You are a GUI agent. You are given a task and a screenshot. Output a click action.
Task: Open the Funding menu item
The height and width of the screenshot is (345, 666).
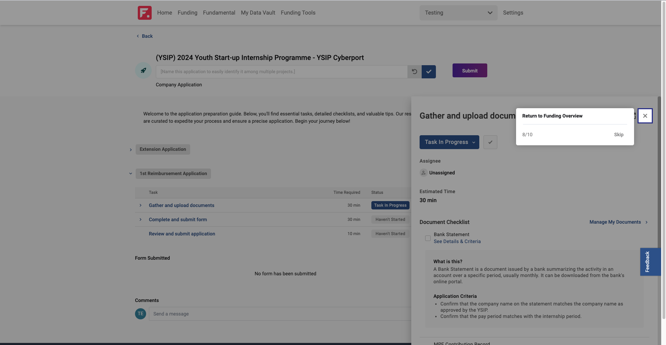(x=187, y=13)
